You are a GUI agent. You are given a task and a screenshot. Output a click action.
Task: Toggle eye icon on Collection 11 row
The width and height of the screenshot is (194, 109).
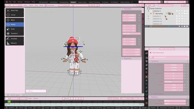[182, 19]
